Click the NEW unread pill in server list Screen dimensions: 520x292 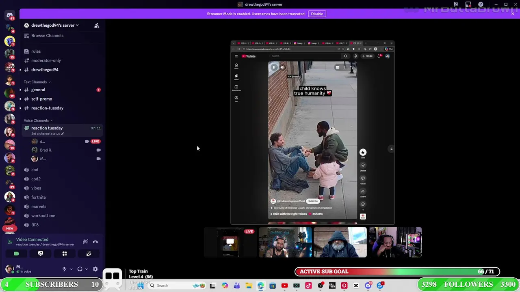(x=10, y=228)
